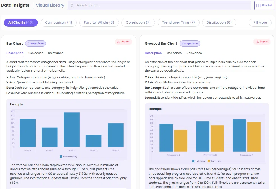276x189 pixels.
Task: Expand the +11 More categories
Action: click(x=260, y=22)
